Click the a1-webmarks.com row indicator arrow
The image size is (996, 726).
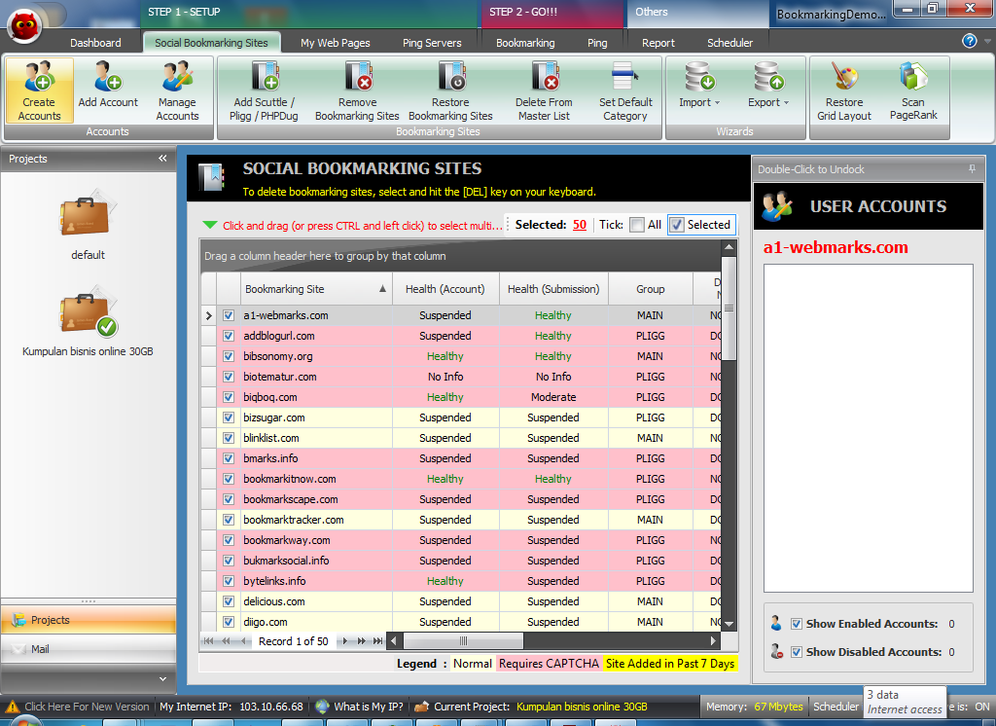tap(208, 315)
